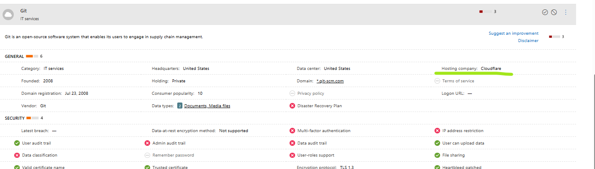
Task: Click Documents, Media files data types link
Action: click(x=207, y=106)
